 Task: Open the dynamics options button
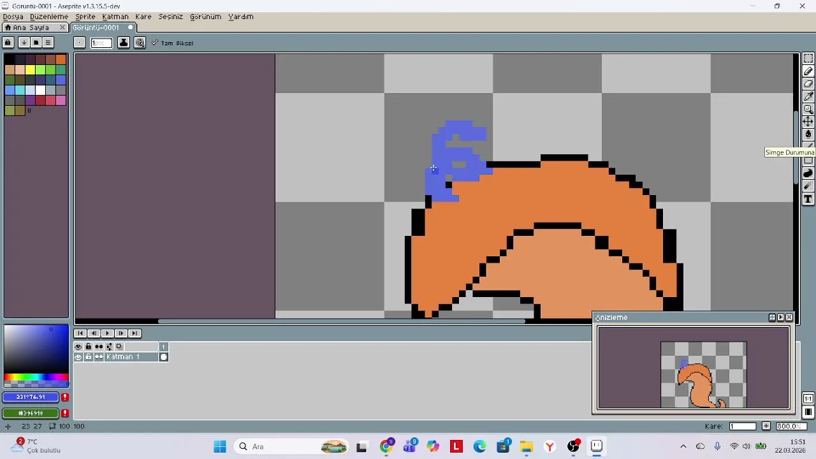point(140,43)
